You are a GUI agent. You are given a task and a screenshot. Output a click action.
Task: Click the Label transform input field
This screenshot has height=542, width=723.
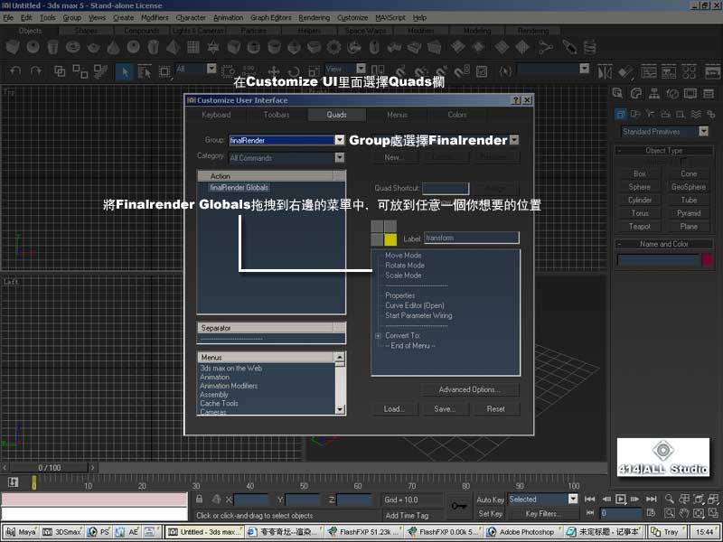(471, 238)
